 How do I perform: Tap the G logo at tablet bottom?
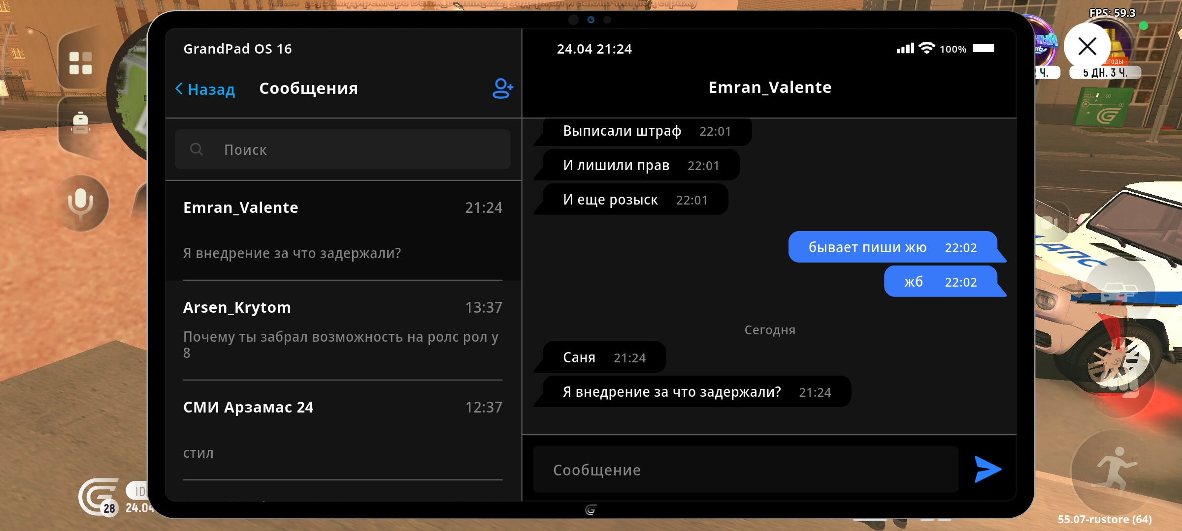591,510
